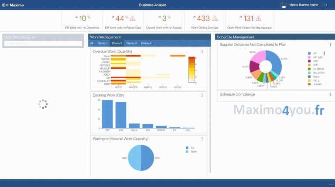This screenshot has width=335, height=187.
Task: Click the sign out arrow icon
Action: tap(325, 5)
